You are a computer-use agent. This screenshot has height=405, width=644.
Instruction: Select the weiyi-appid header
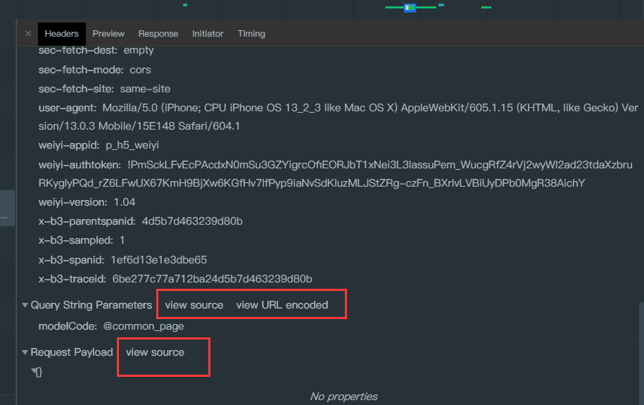click(99, 145)
